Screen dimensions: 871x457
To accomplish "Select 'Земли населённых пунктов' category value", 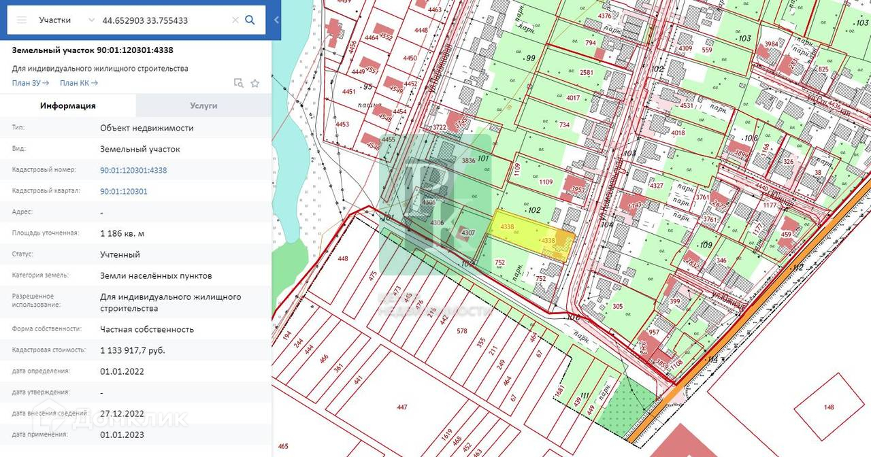I will coord(156,275).
